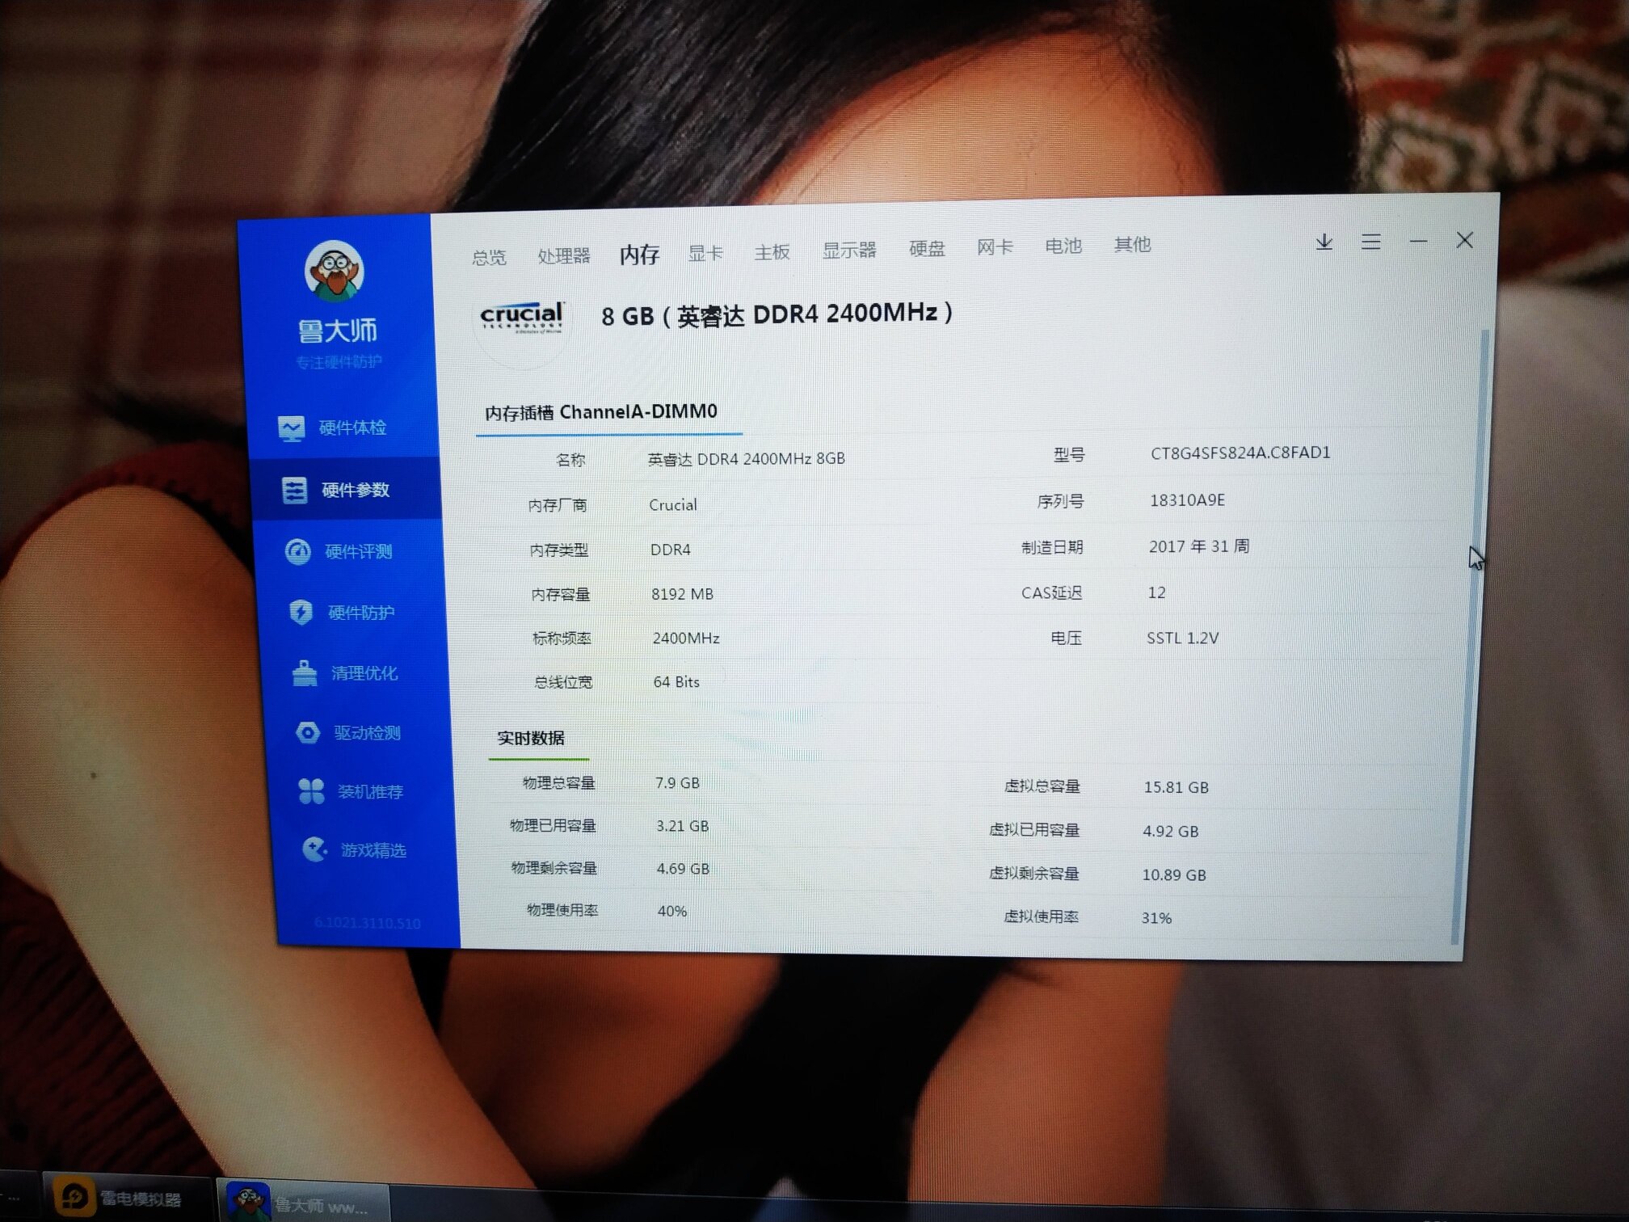The image size is (1629, 1222).
Task: Open 雷电模拟器 in the taskbar
Action: point(121,1198)
